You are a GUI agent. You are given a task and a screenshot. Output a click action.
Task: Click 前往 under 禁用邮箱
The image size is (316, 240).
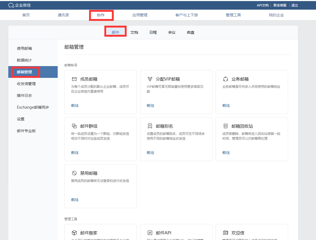75,200
